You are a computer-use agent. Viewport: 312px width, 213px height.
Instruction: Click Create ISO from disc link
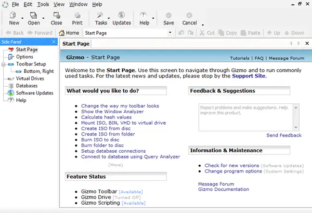tap(106, 128)
